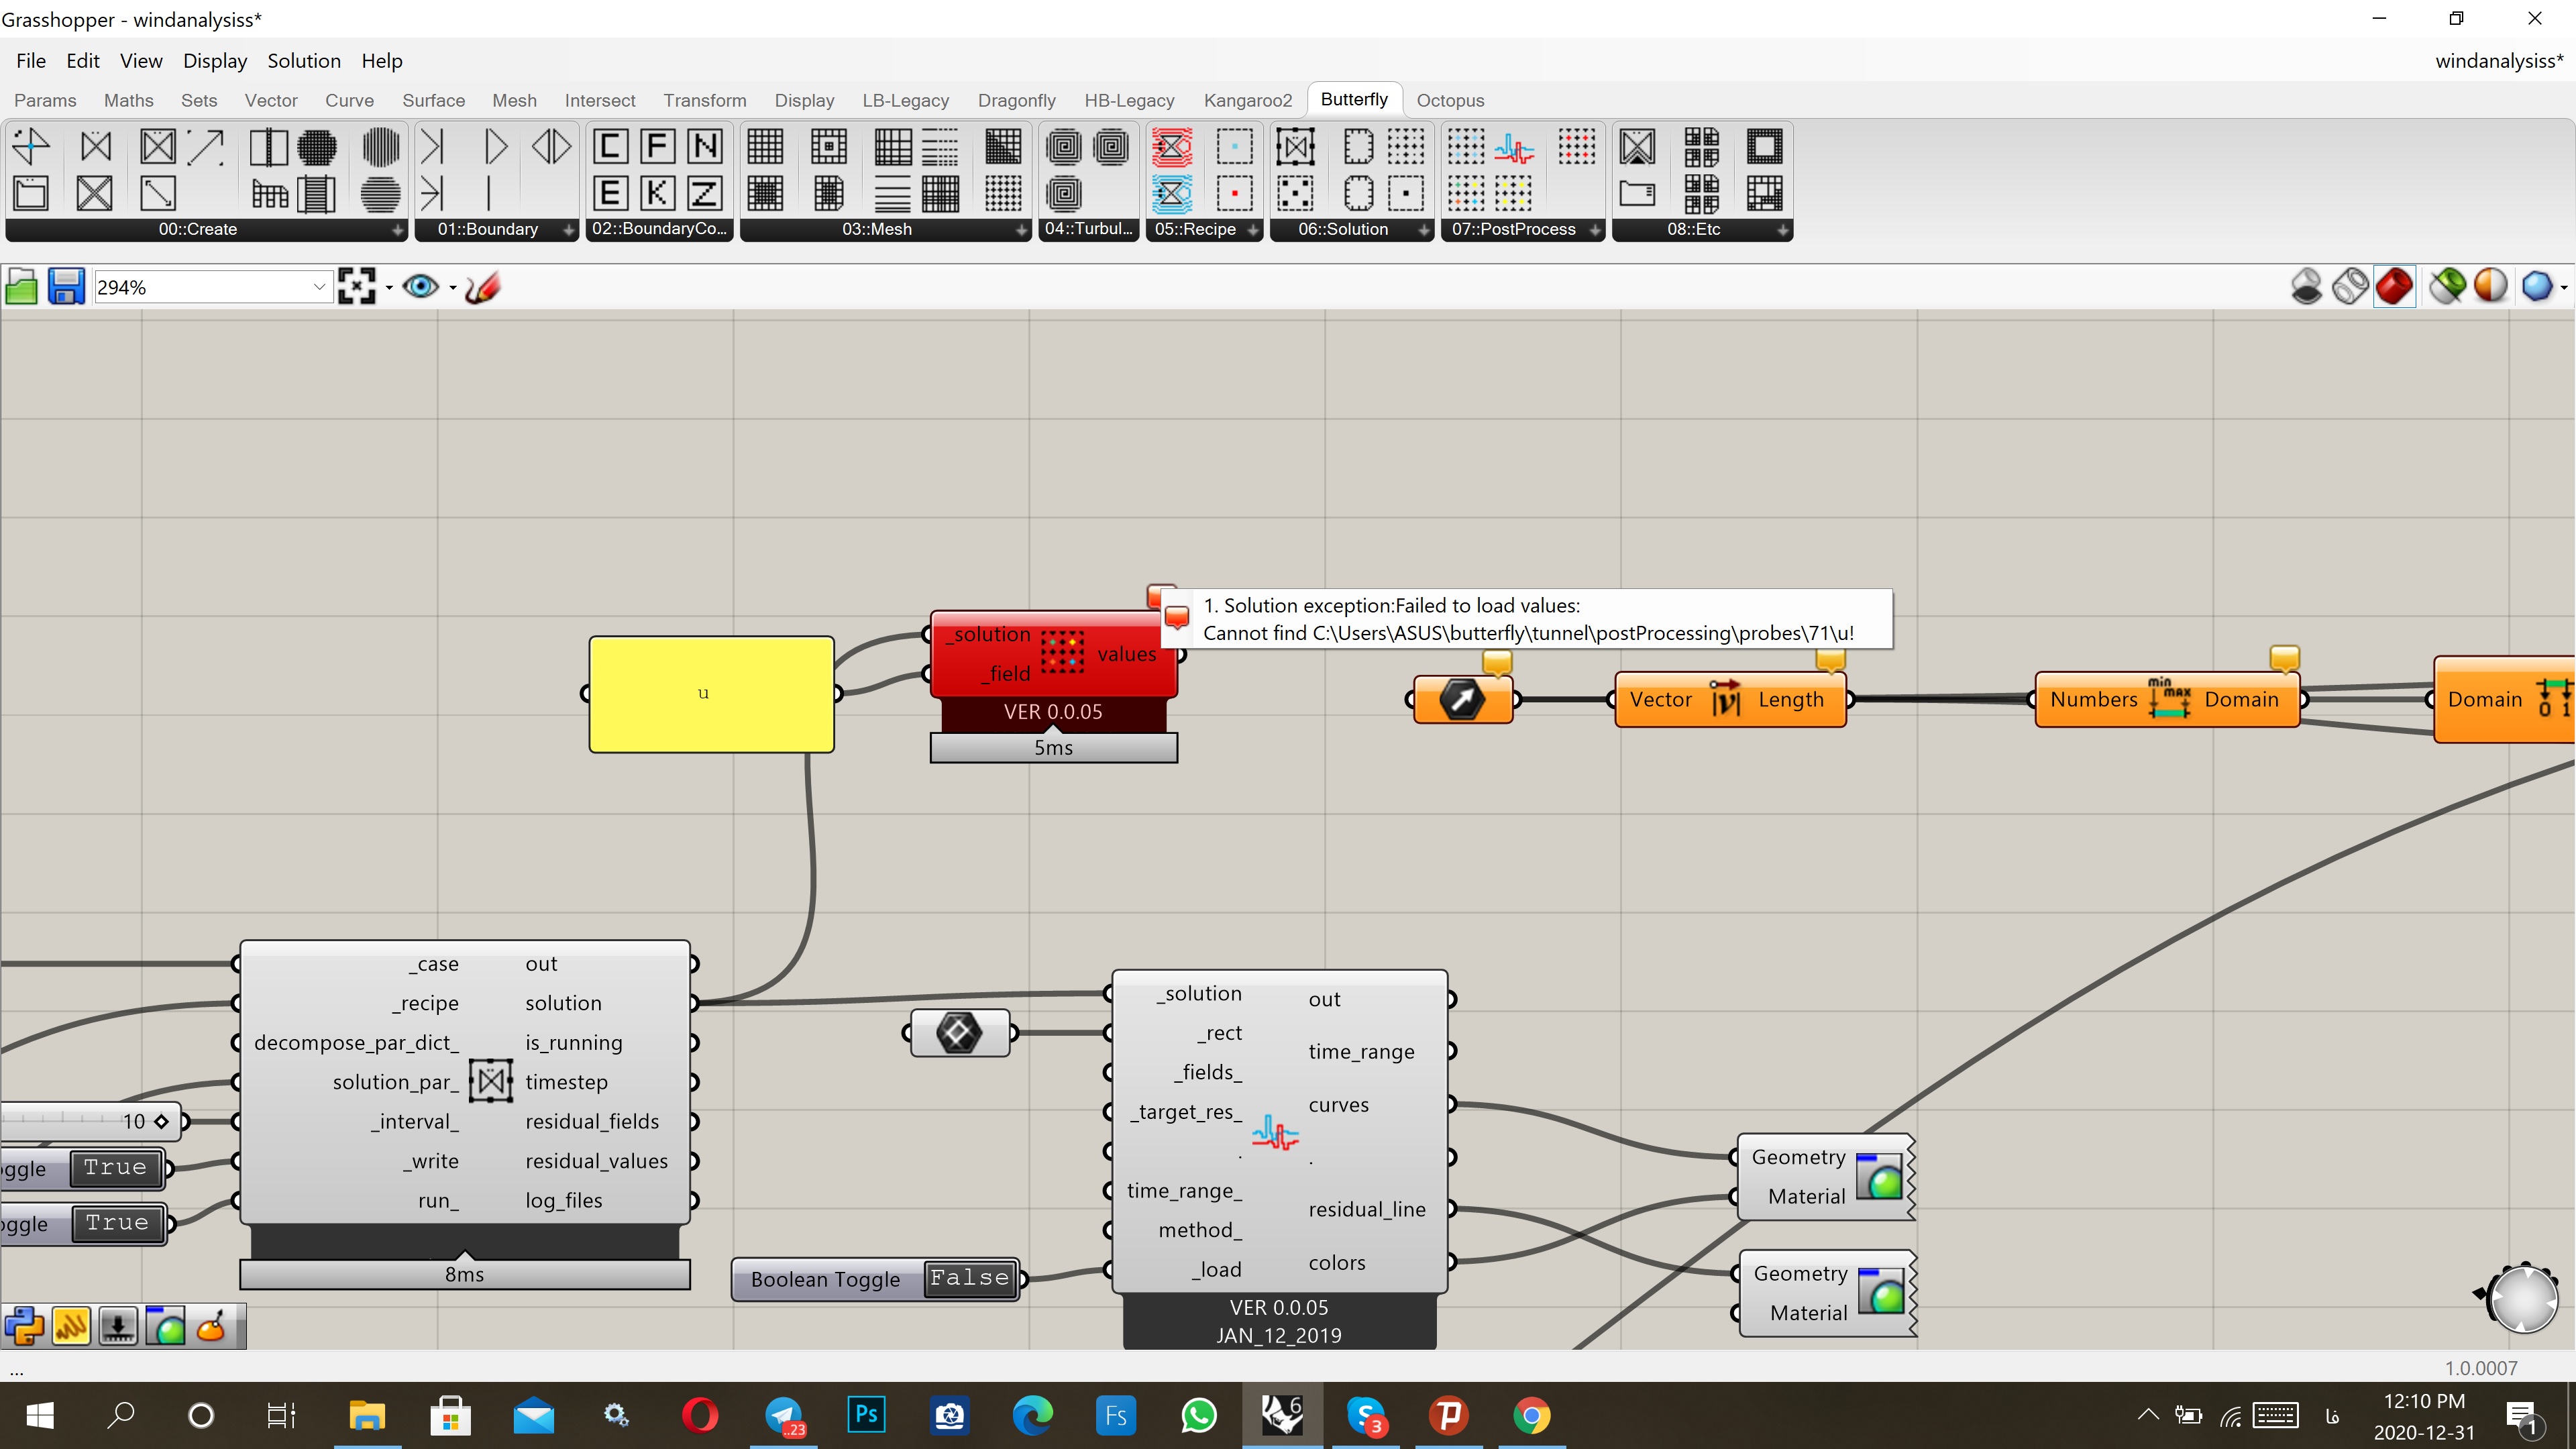This screenshot has height=1449, width=2576.
Task: Open the Solution menu
Action: pos(304,61)
